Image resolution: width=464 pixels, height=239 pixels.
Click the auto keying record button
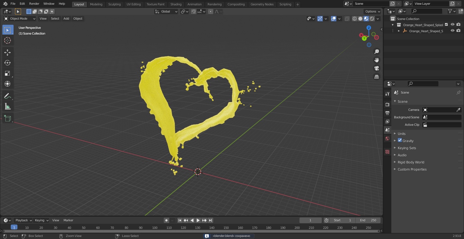[166, 220]
